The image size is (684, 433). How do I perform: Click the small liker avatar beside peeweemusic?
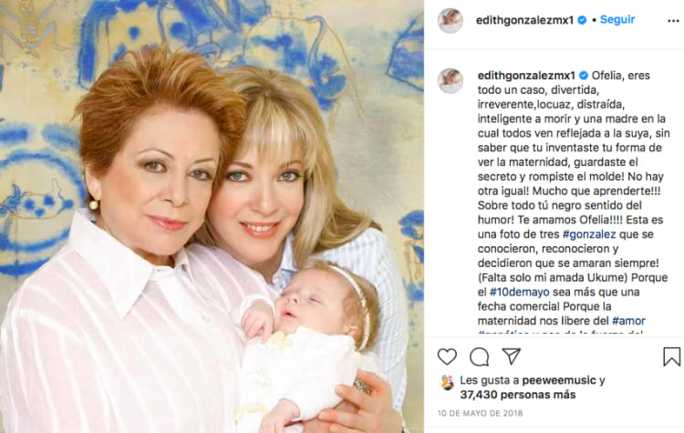point(447,383)
